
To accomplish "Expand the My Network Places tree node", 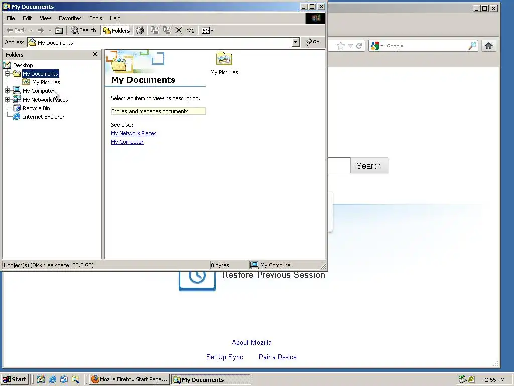I will coord(7,99).
